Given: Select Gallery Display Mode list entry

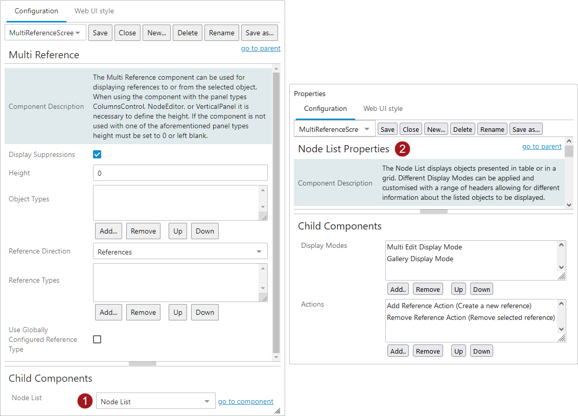Looking at the screenshot, I should (x=420, y=259).
